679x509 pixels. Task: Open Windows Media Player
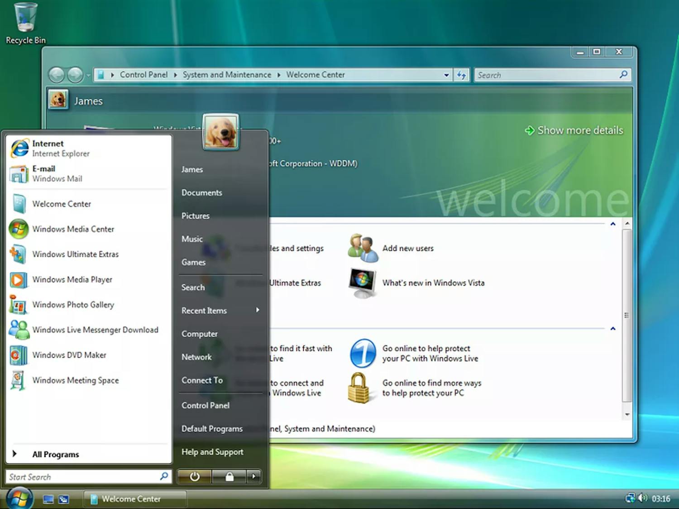click(x=72, y=279)
